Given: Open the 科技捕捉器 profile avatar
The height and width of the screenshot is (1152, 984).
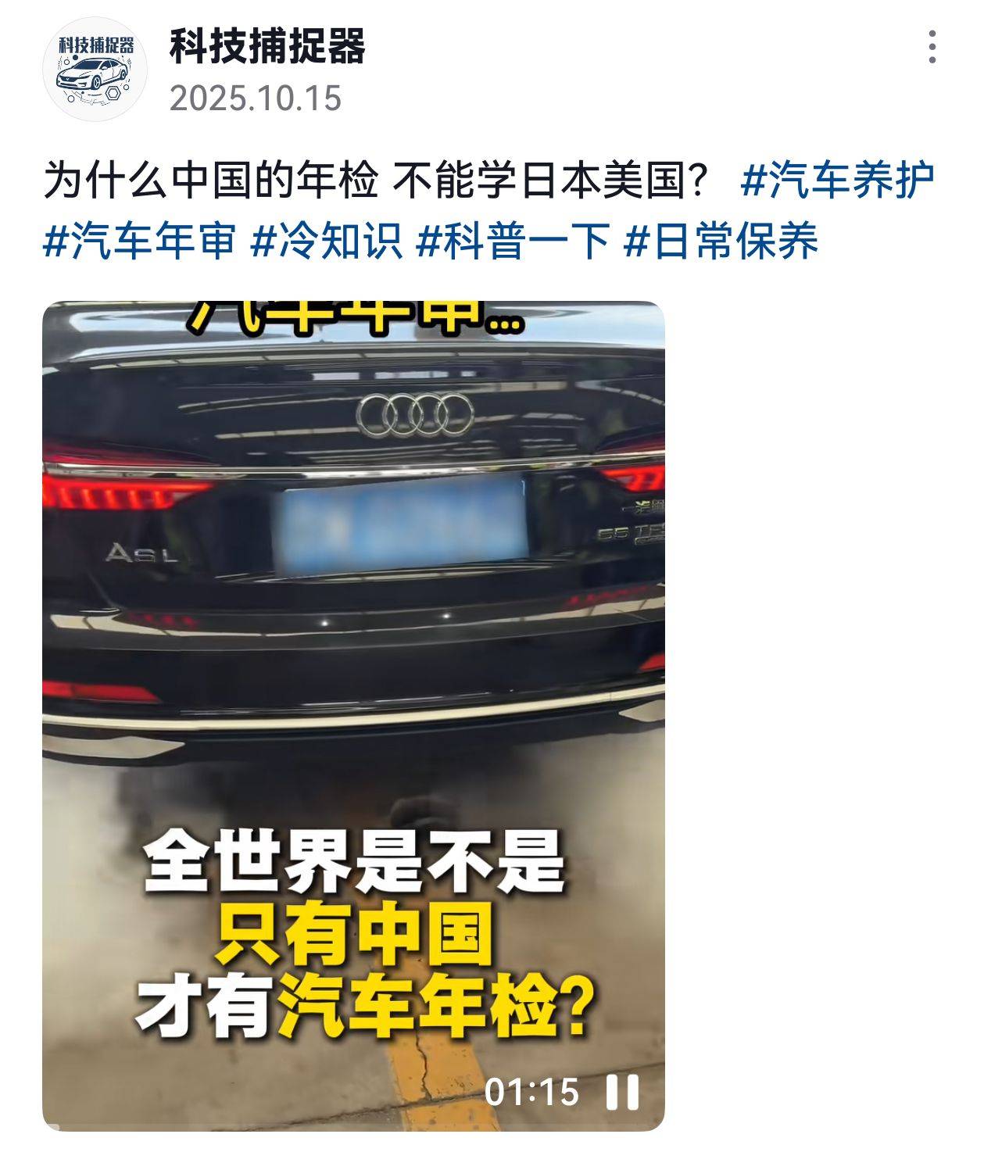Looking at the screenshot, I should point(94,69).
